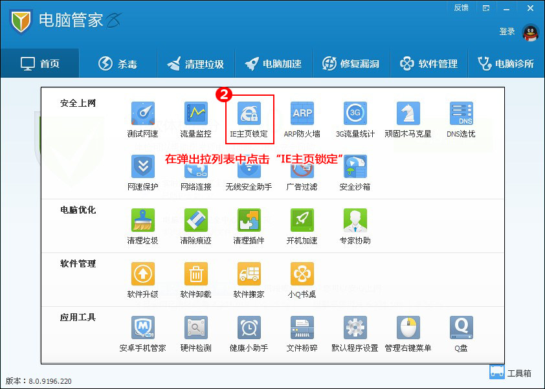Open 专家协助 expert assistance
The width and height of the screenshot is (545, 389).
[355, 227]
